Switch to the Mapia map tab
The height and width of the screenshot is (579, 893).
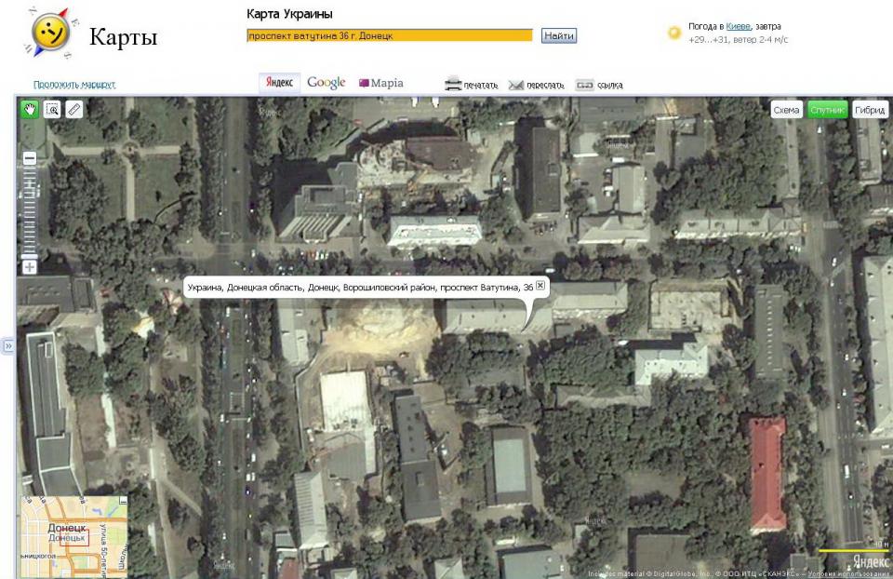point(381,83)
